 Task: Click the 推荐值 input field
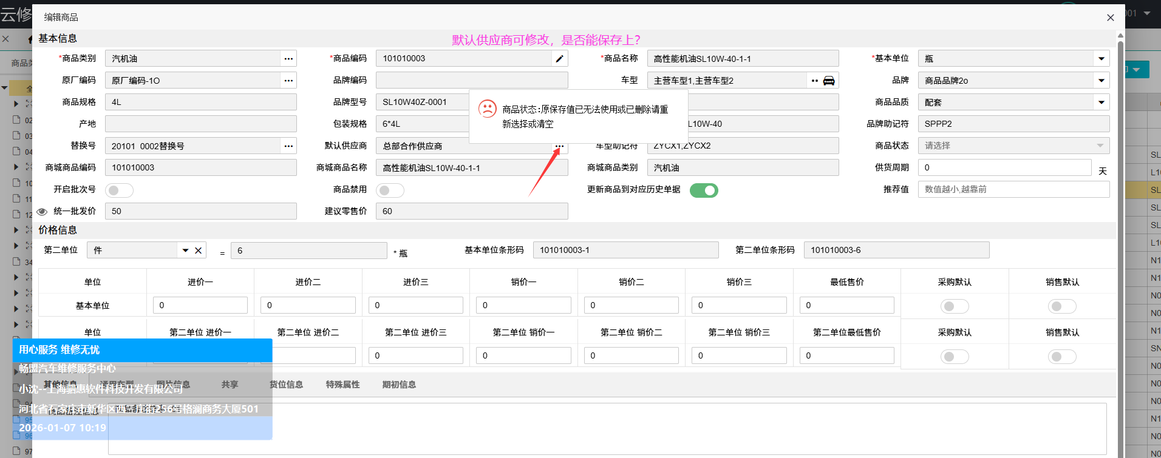(x=1013, y=189)
